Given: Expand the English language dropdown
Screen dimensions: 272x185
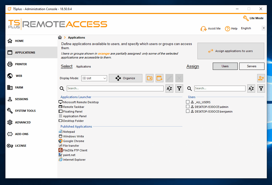Looking at the screenshot, I should (x=263, y=28).
